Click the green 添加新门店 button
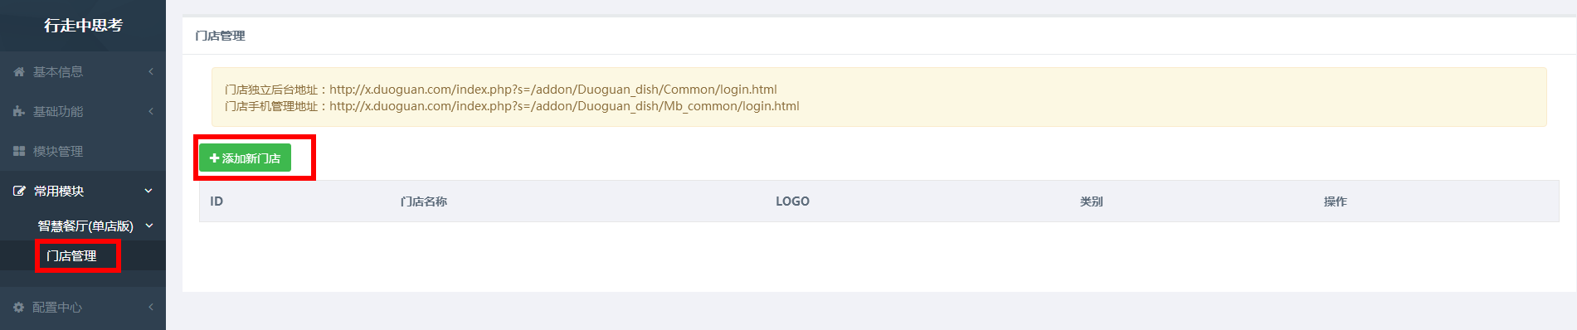1577x330 pixels. pos(246,158)
